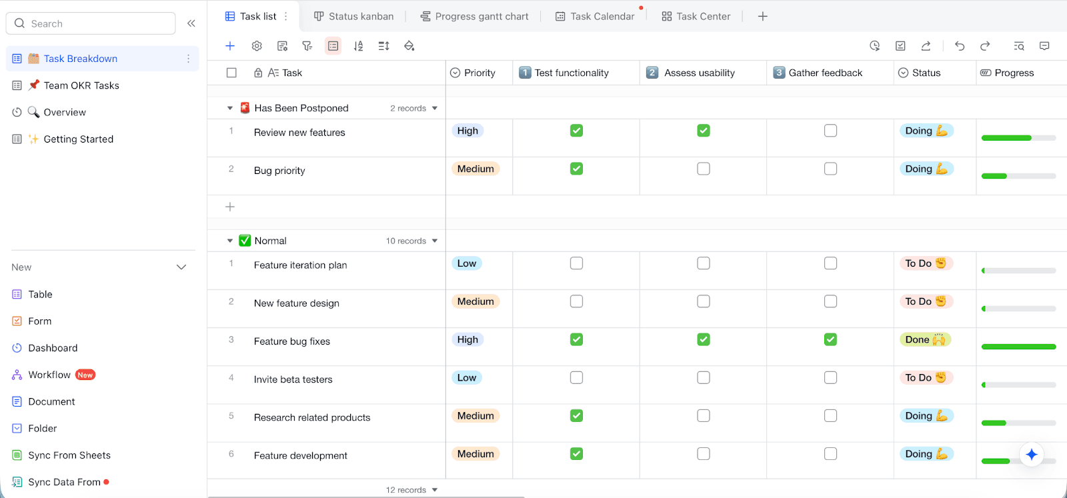Collapse the Has Been Postponed group
This screenshot has width=1067, height=498.
230,108
